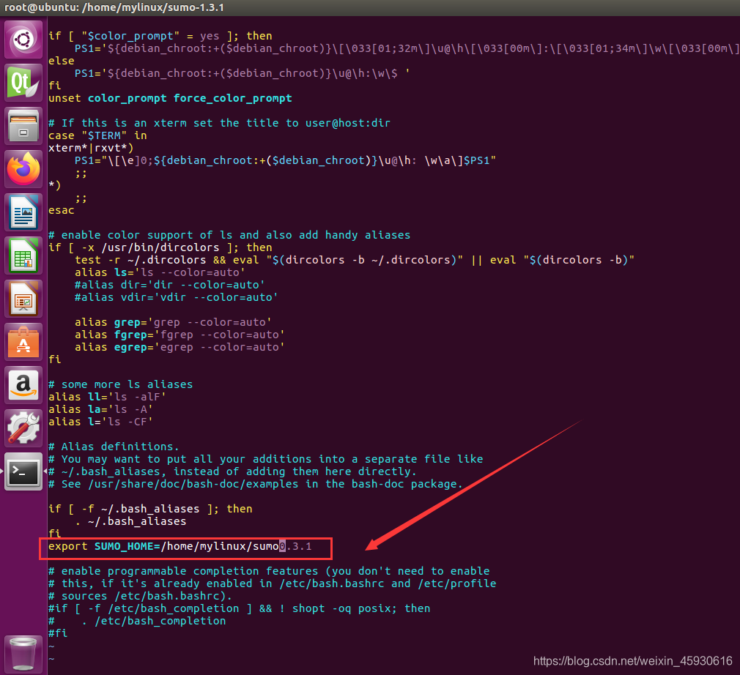The width and height of the screenshot is (740, 675).
Task: Open the Trash icon in dock
Action: (x=23, y=654)
